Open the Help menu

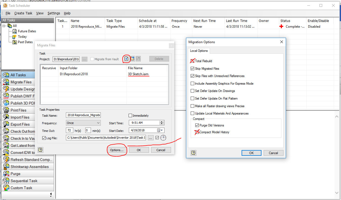coord(67,13)
